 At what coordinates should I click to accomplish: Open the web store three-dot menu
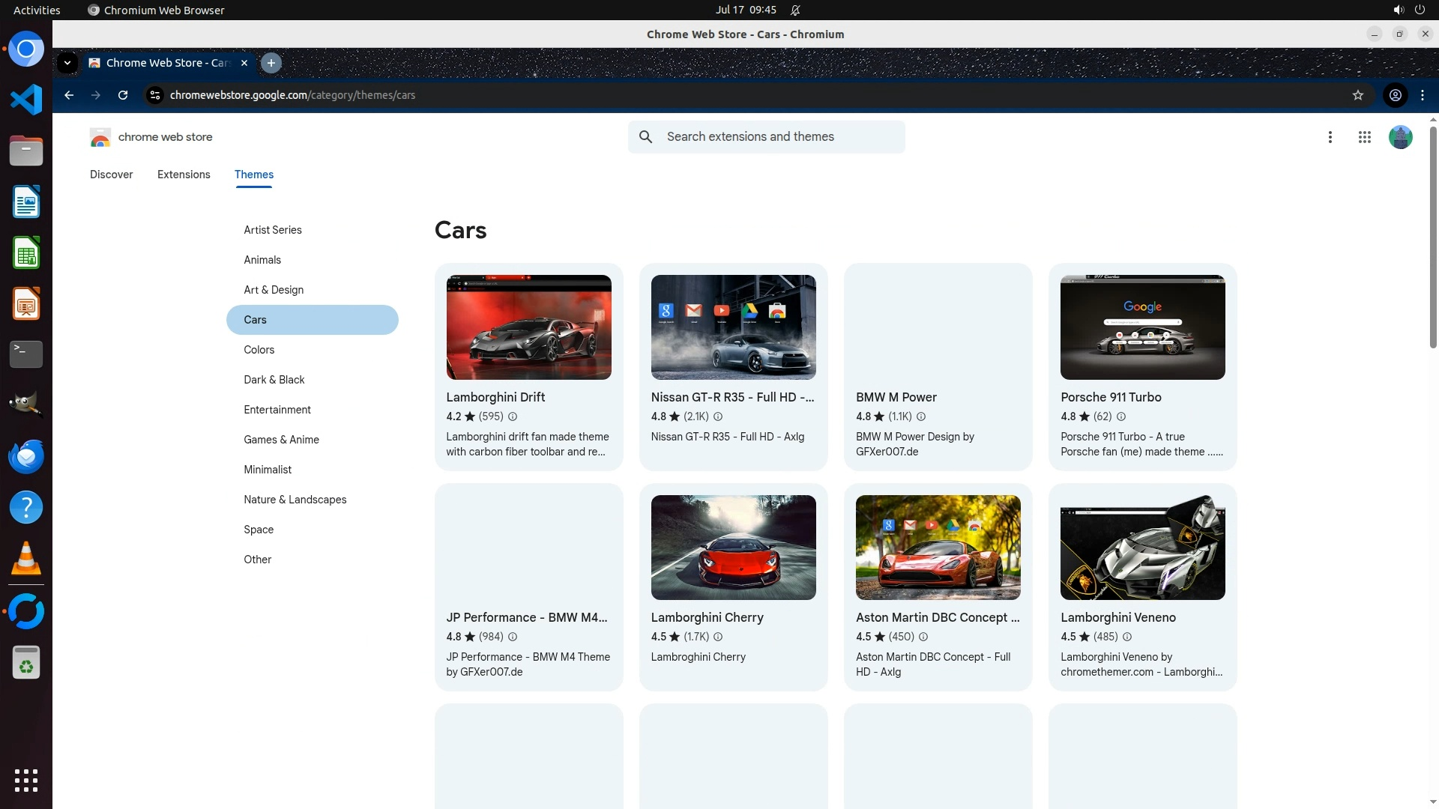(1330, 137)
